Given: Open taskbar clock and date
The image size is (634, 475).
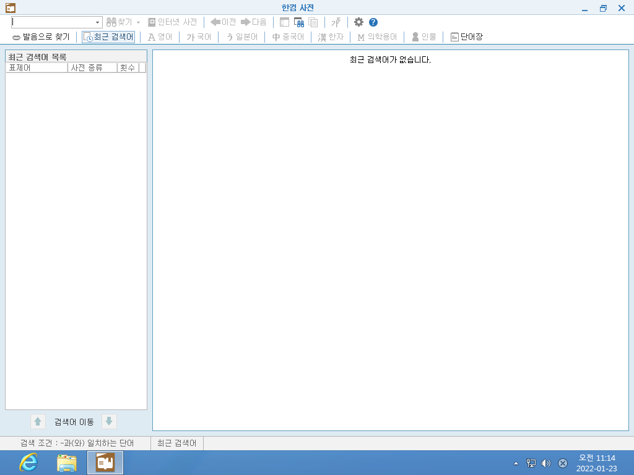Looking at the screenshot, I should pos(597,463).
